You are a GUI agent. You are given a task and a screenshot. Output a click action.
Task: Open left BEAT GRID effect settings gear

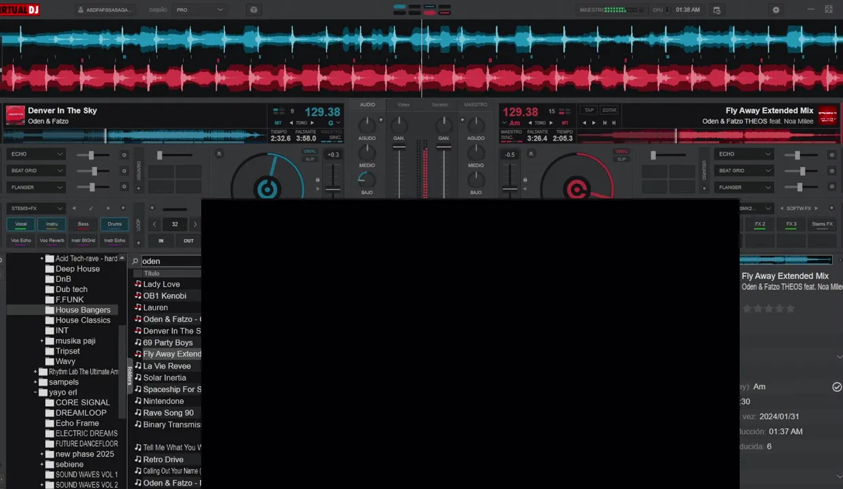point(124,170)
